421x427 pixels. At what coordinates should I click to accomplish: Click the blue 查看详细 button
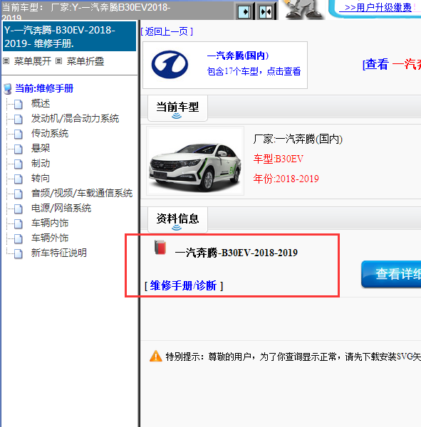(x=391, y=274)
